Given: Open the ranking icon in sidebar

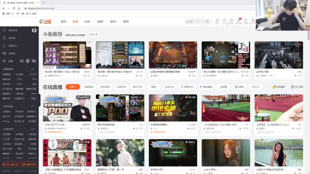Looking at the screenshot, I should pos(4,38).
